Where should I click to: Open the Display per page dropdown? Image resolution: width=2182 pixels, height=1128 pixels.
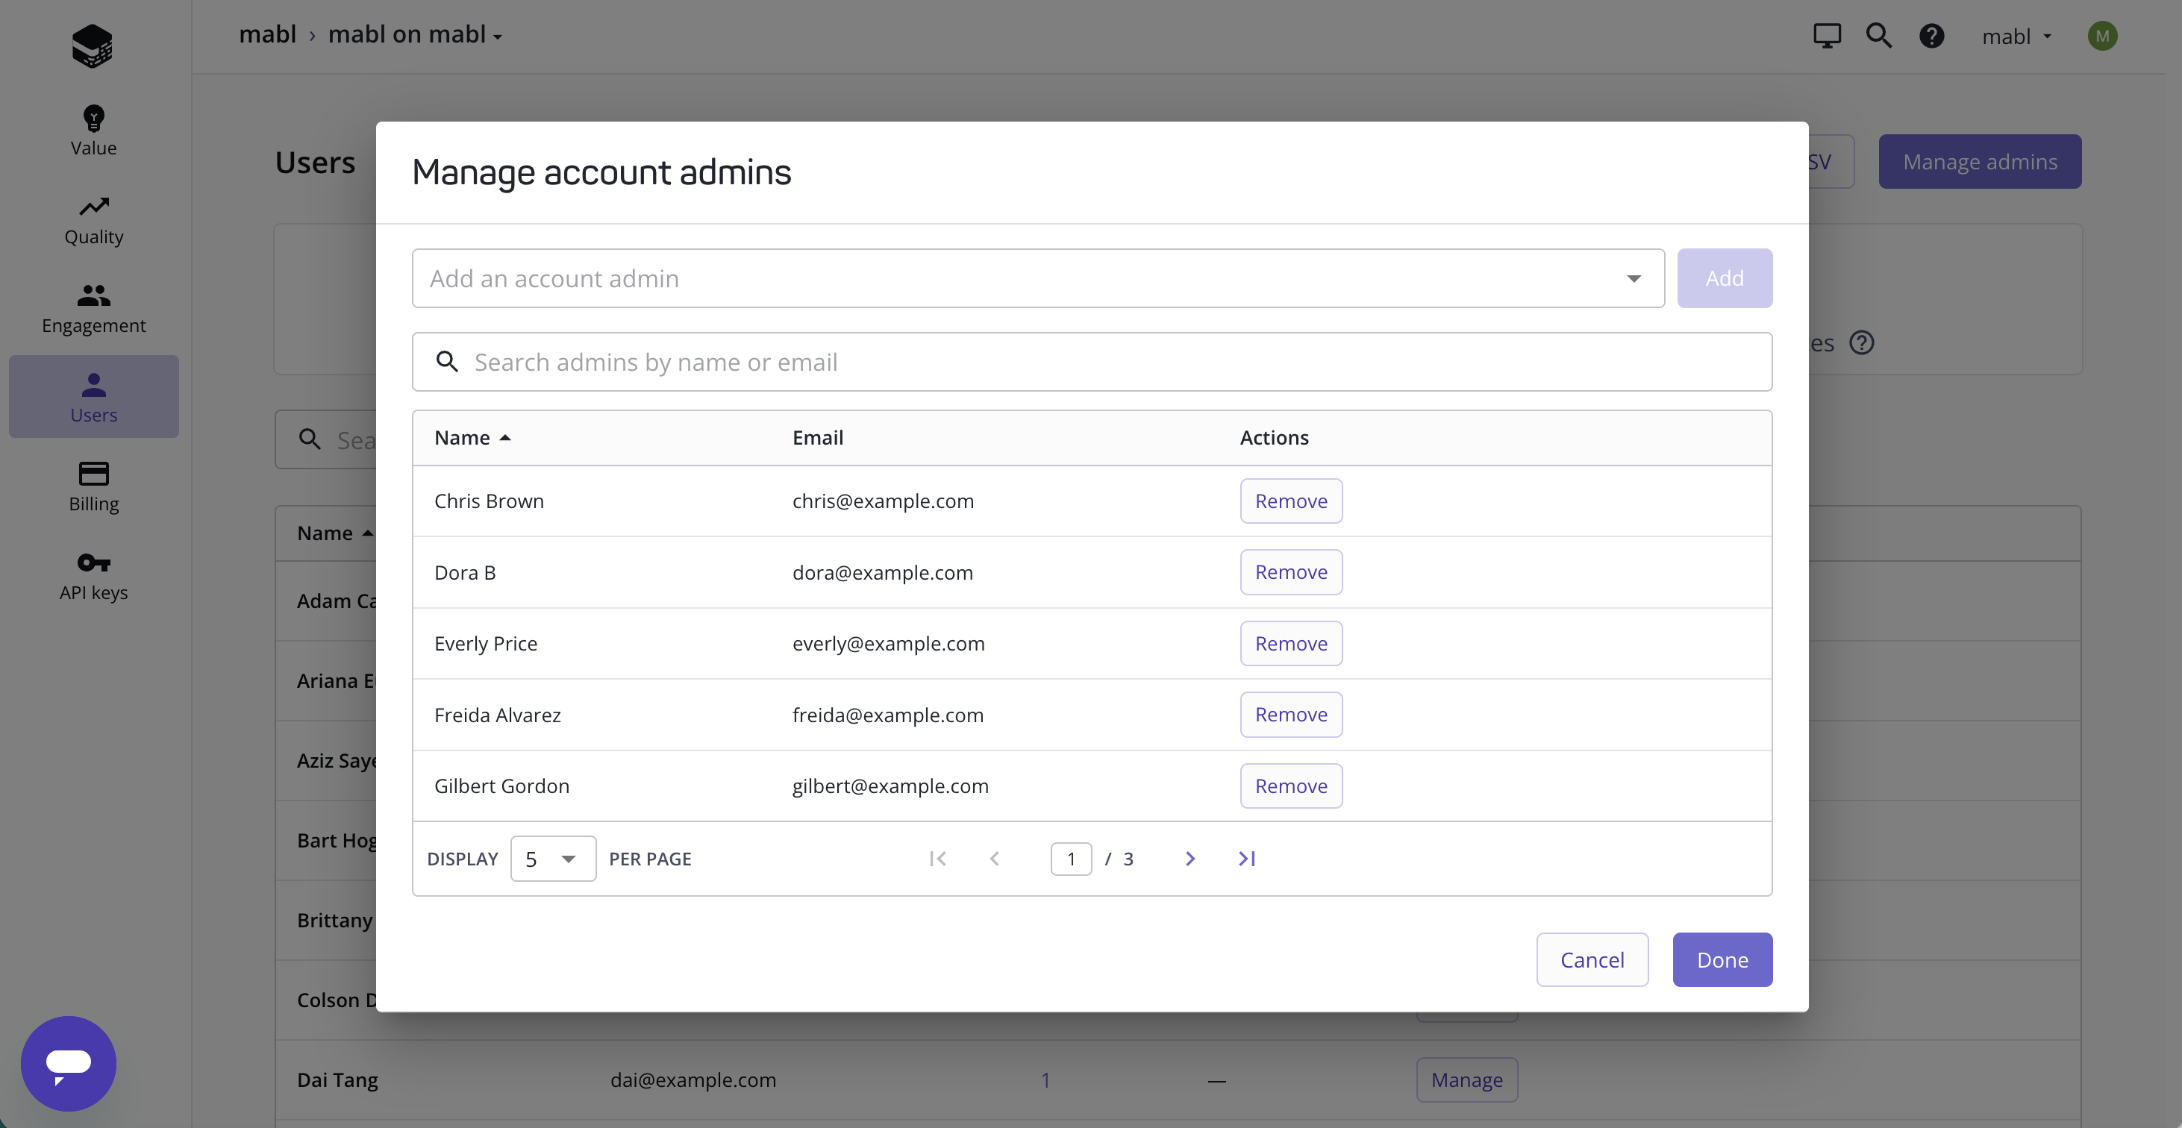coord(553,859)
